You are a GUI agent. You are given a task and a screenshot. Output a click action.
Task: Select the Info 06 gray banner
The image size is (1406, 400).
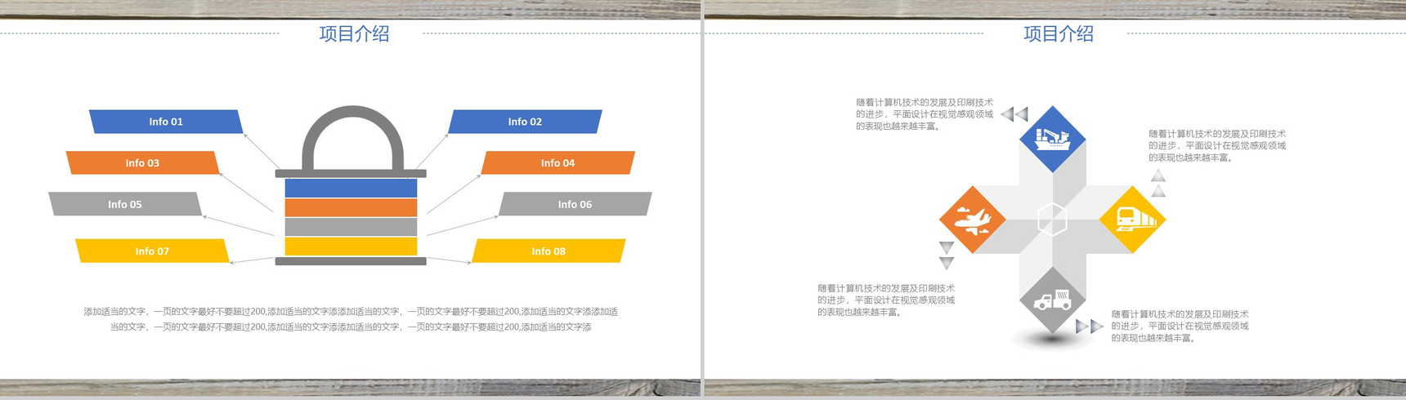tap(575, 204)
